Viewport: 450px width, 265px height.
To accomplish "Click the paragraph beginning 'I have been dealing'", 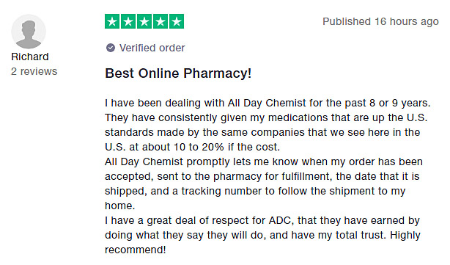I will pos(268,125).
